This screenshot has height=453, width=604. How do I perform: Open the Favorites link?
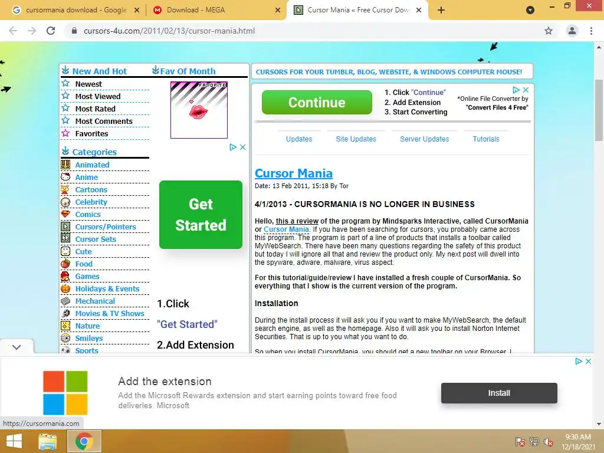[x=91, y=133]
